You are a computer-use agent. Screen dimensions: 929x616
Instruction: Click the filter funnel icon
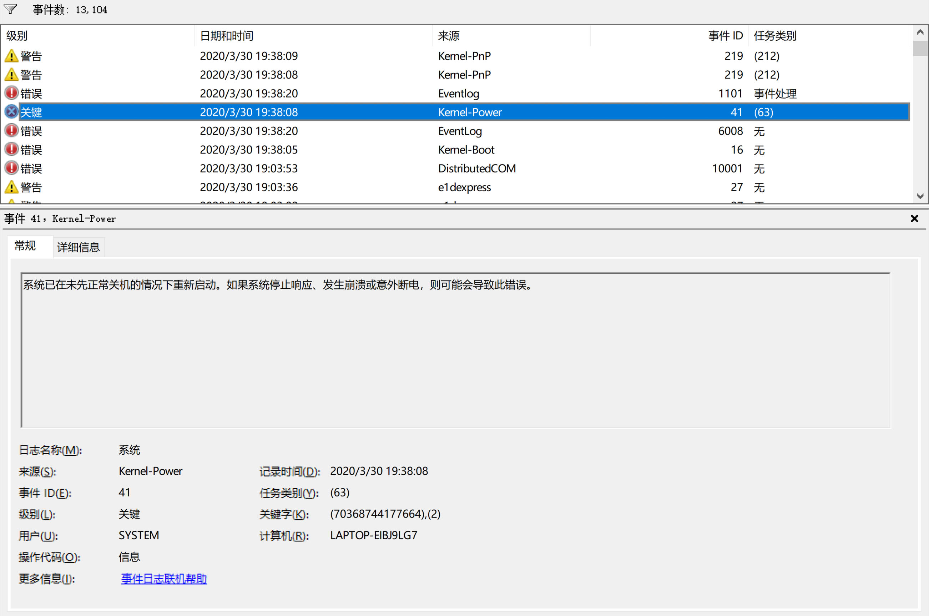click(11, 9)
